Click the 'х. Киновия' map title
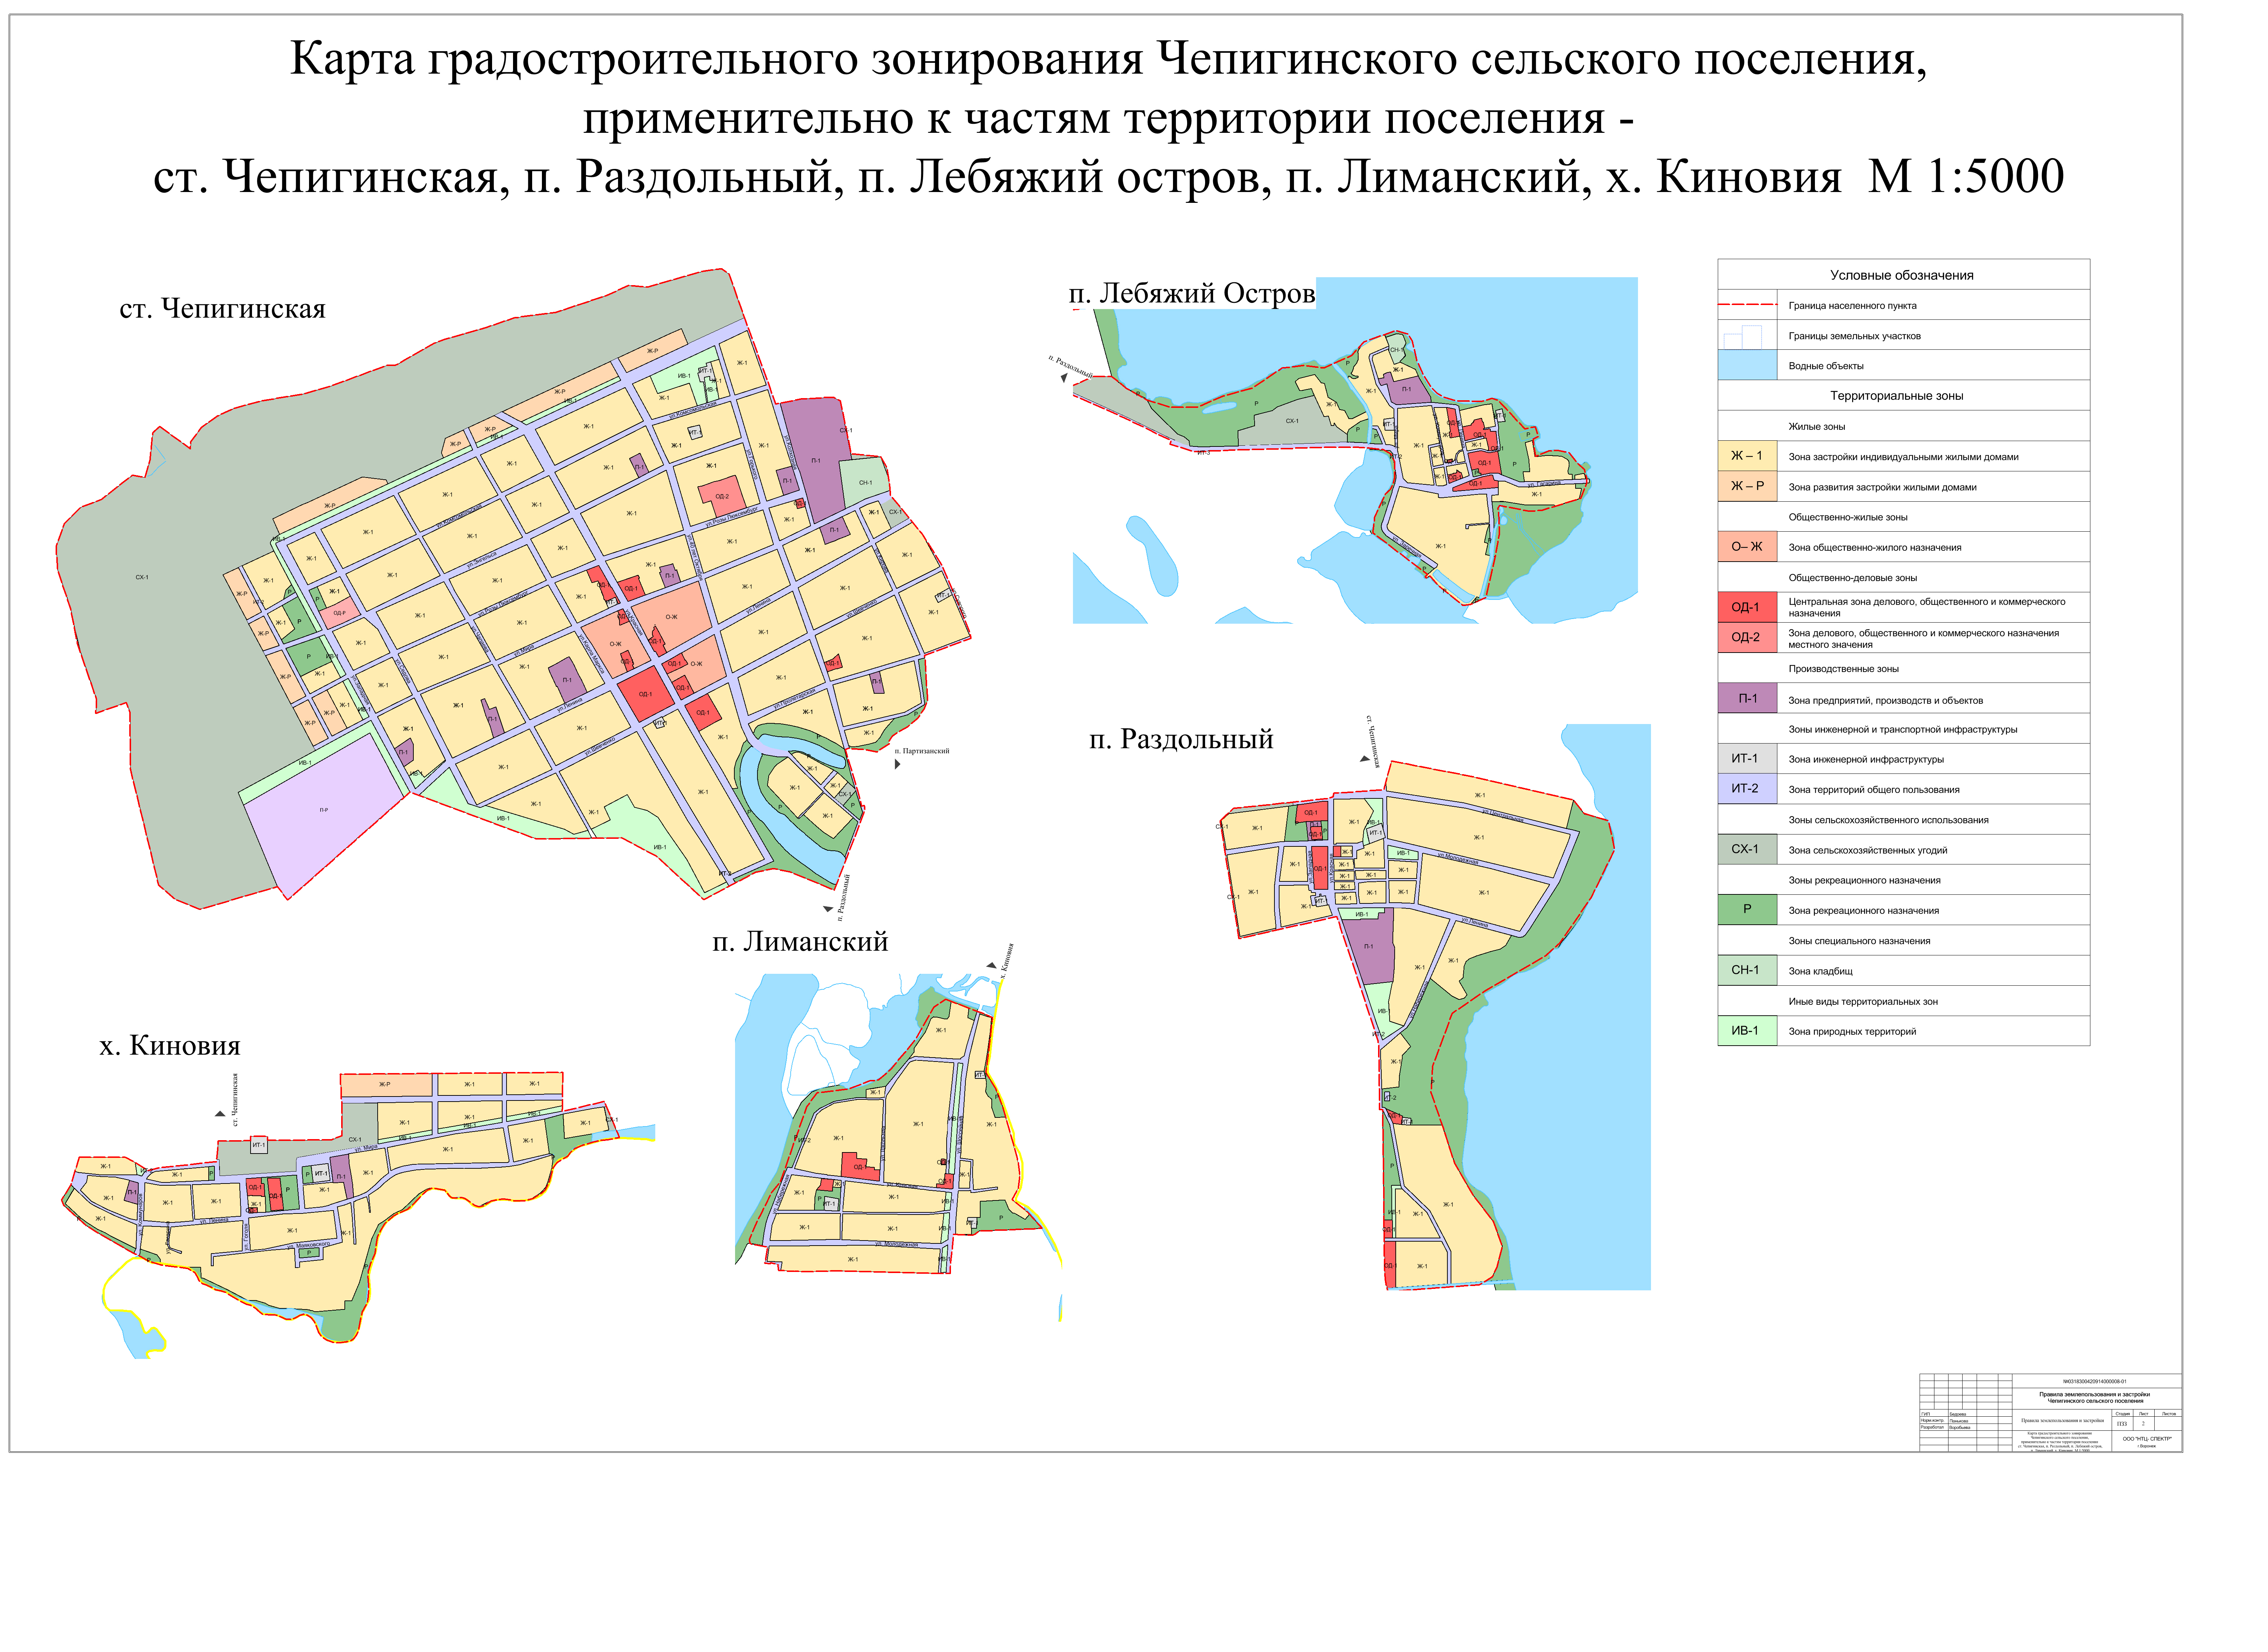Viewport: 2268px width, 1652px height. [170, 1046]
